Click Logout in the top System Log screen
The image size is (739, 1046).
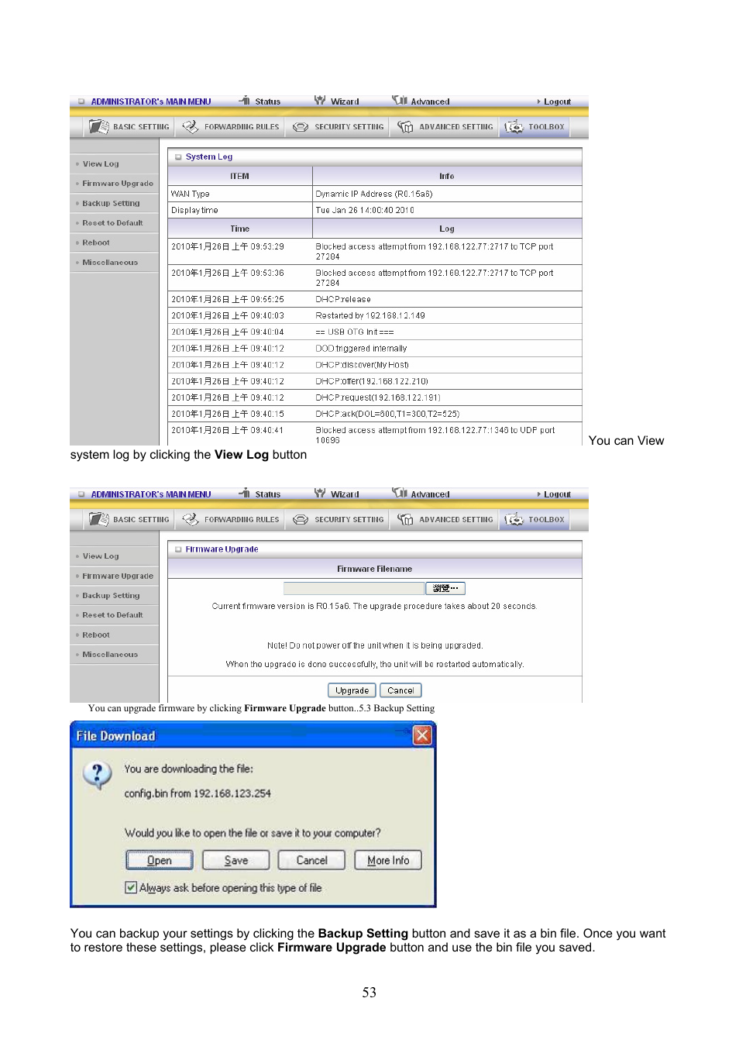[x=557, y=102]
